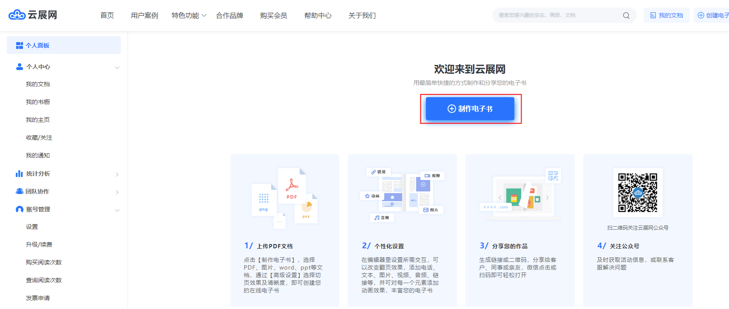Image resolution: width=729 pixels, height=309 pixels.
Task: Click the 欢迎来到云展网 heading
Action: pyautogui.click(x=470, y=69)
